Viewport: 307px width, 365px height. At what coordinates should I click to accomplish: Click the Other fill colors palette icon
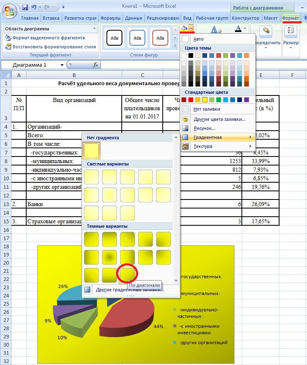pos(185,120)
